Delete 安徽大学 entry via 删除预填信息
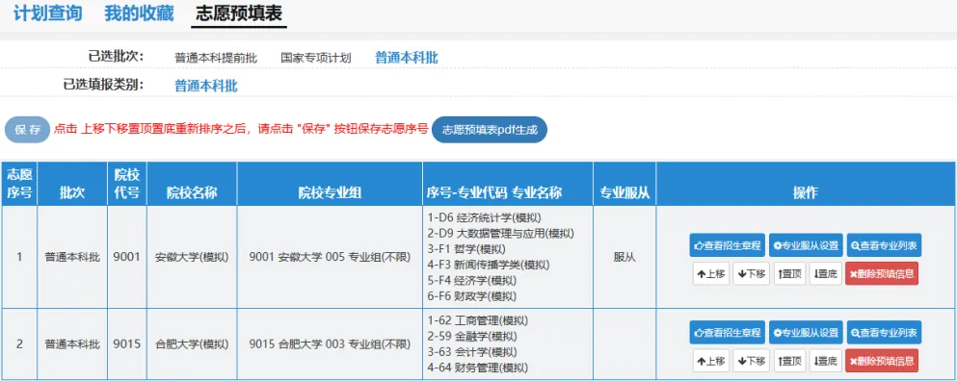The height and width of the screenshot is (381, 957). click(881, 273)
